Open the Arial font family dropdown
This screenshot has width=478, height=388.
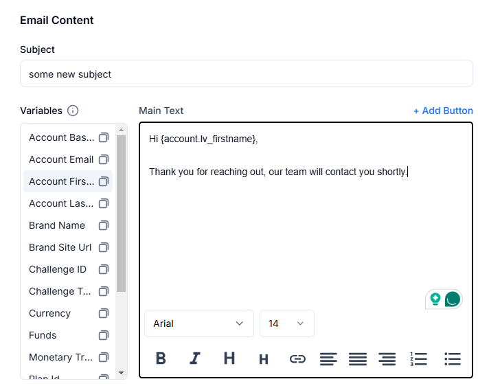tap(199, 323)
